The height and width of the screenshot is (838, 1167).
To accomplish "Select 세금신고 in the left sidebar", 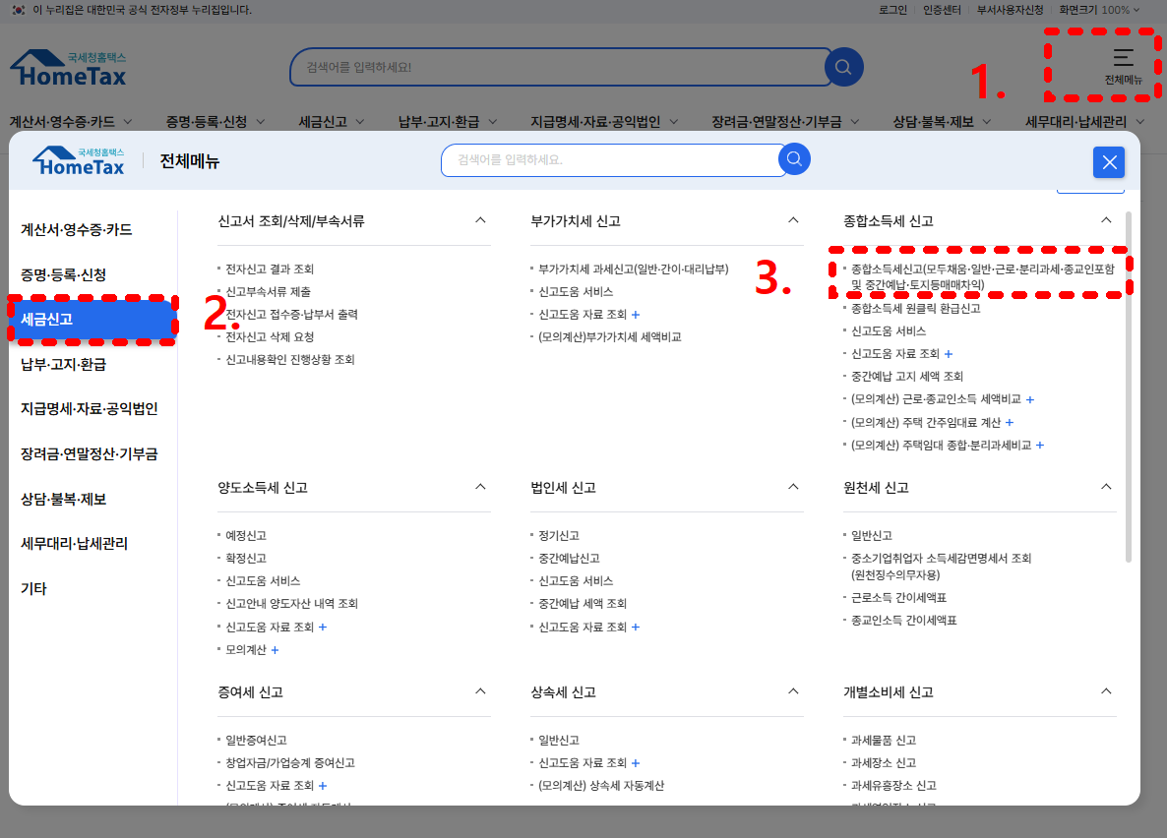I will point(93,320).
